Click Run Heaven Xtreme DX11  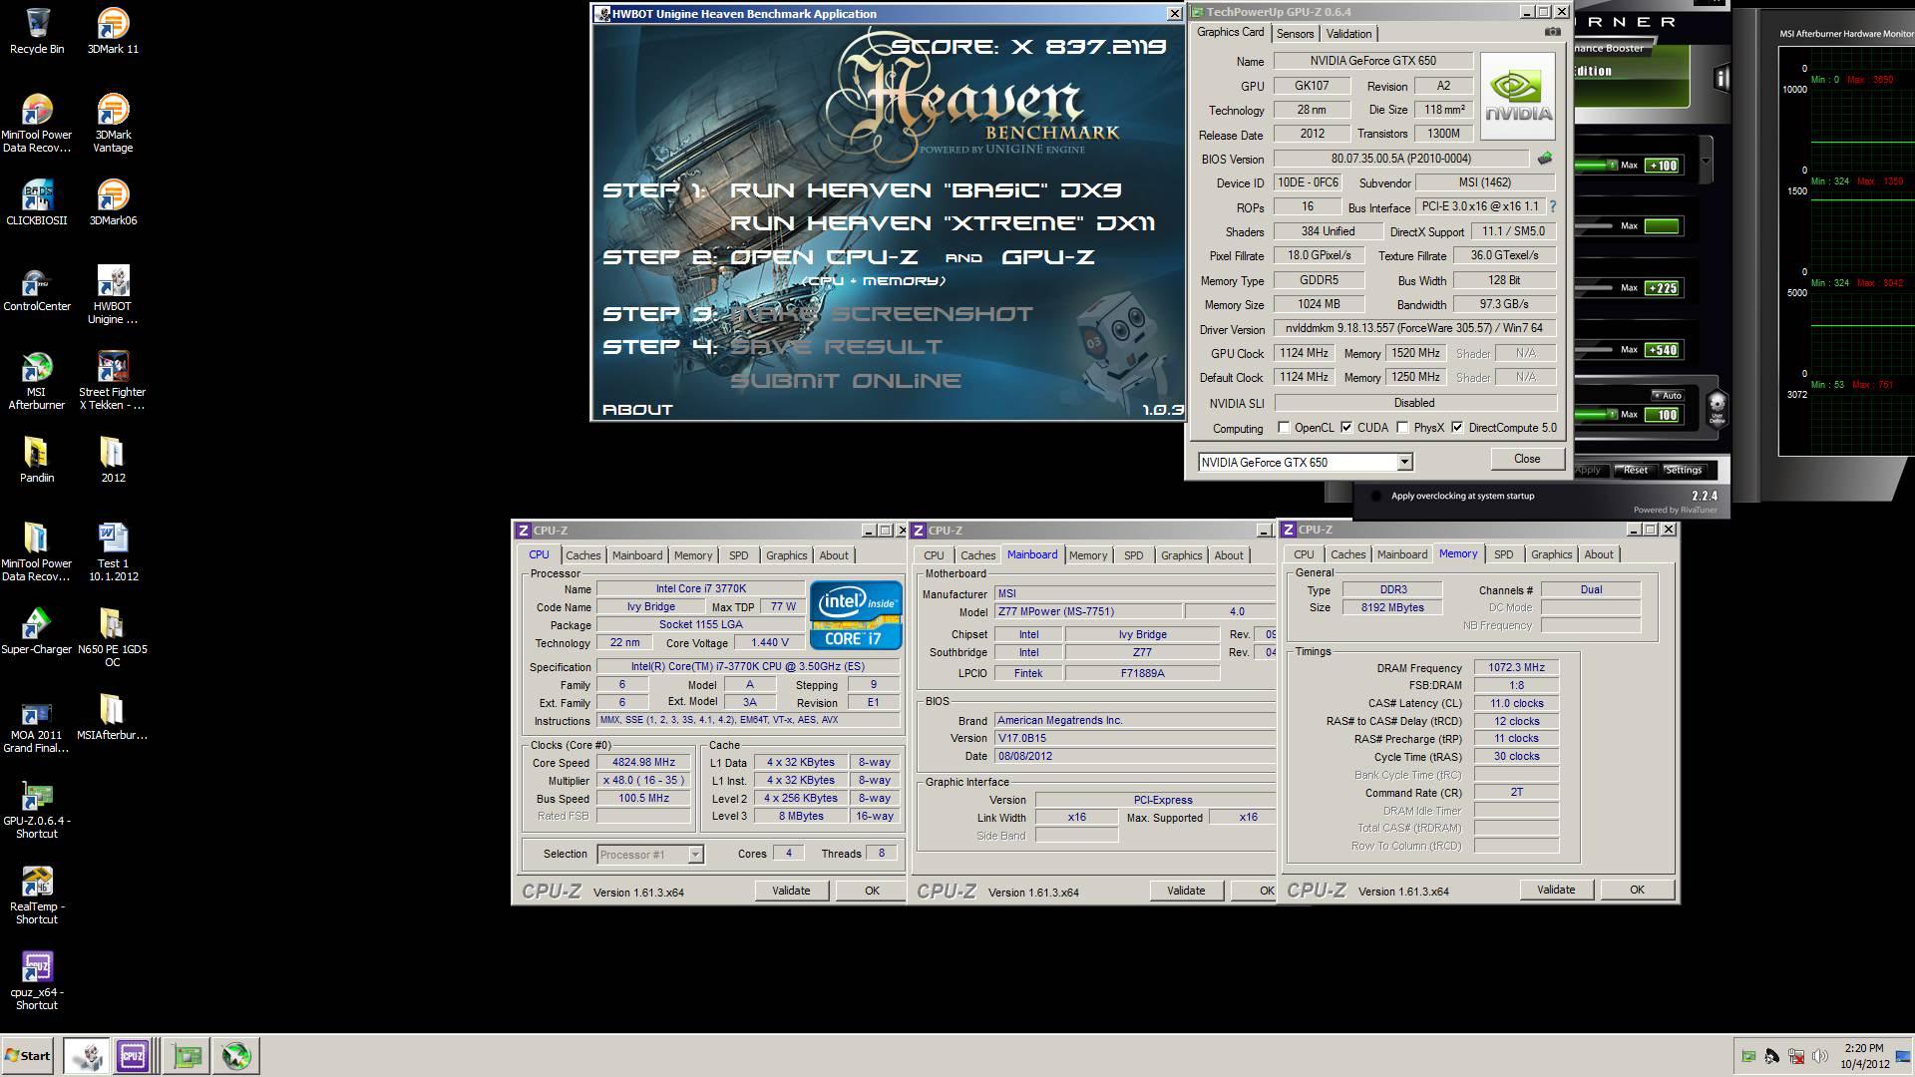click(943, 223)
